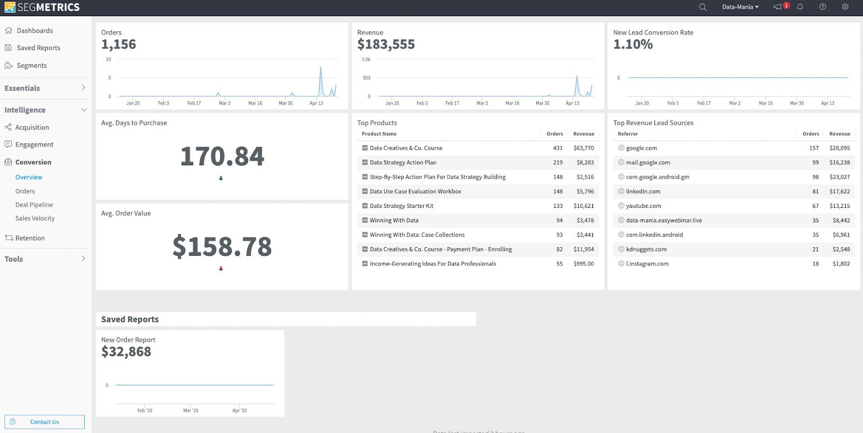Click the Orders total 1,156
Image resolution: width=863 pixels, height=433 pixels.
click(x=119, y=44)
